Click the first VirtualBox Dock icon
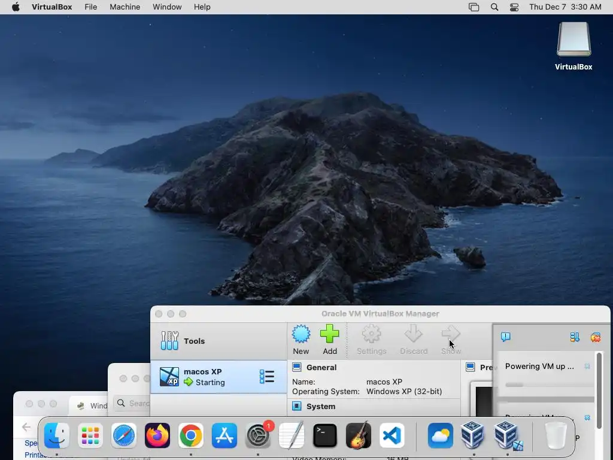Screen dimensions: 613x460 (472, 435)
